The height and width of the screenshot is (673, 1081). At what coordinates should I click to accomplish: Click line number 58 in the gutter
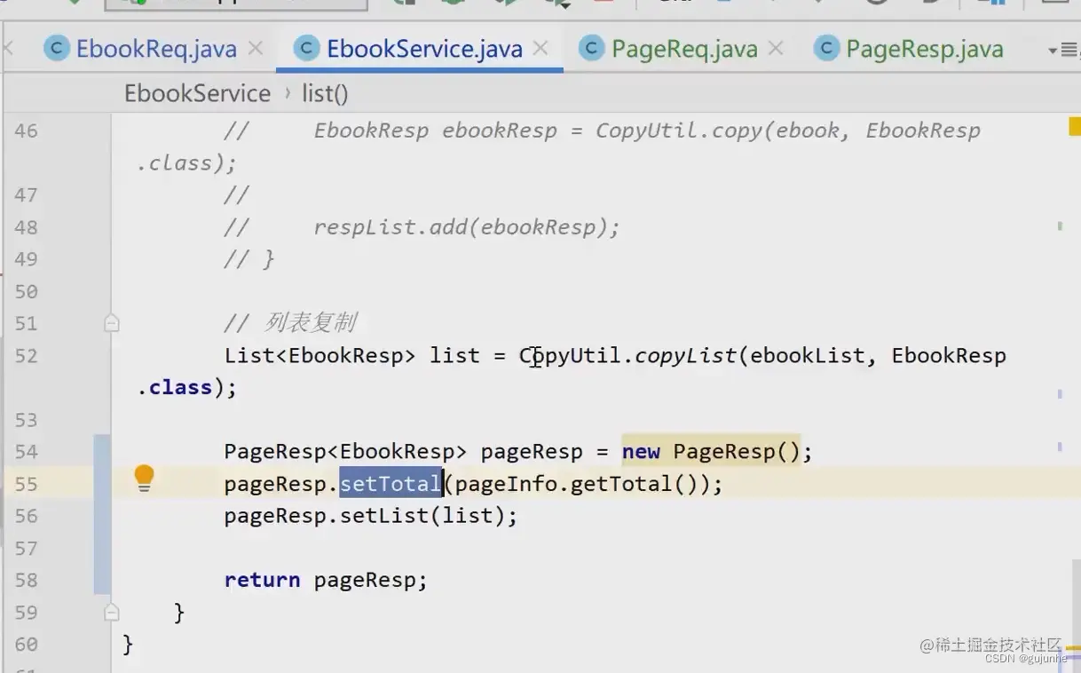(x=27, y=581)
